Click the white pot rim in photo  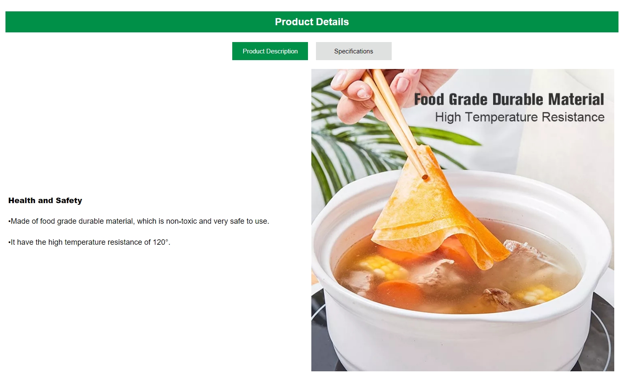coord(463,185)
